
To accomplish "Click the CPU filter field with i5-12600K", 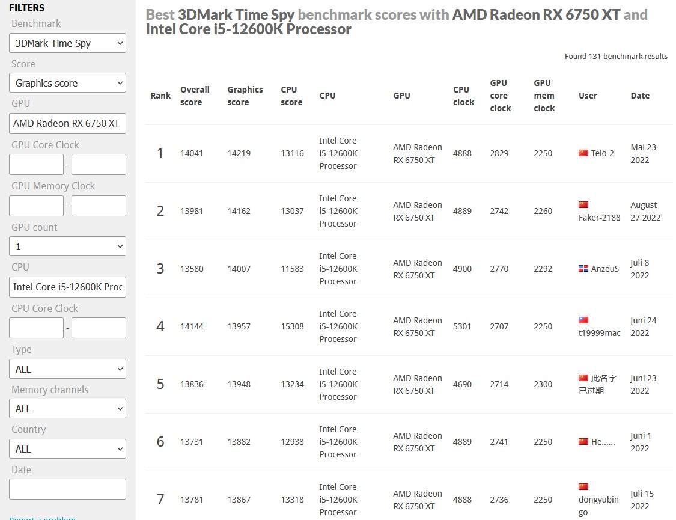I will point(68,287).
